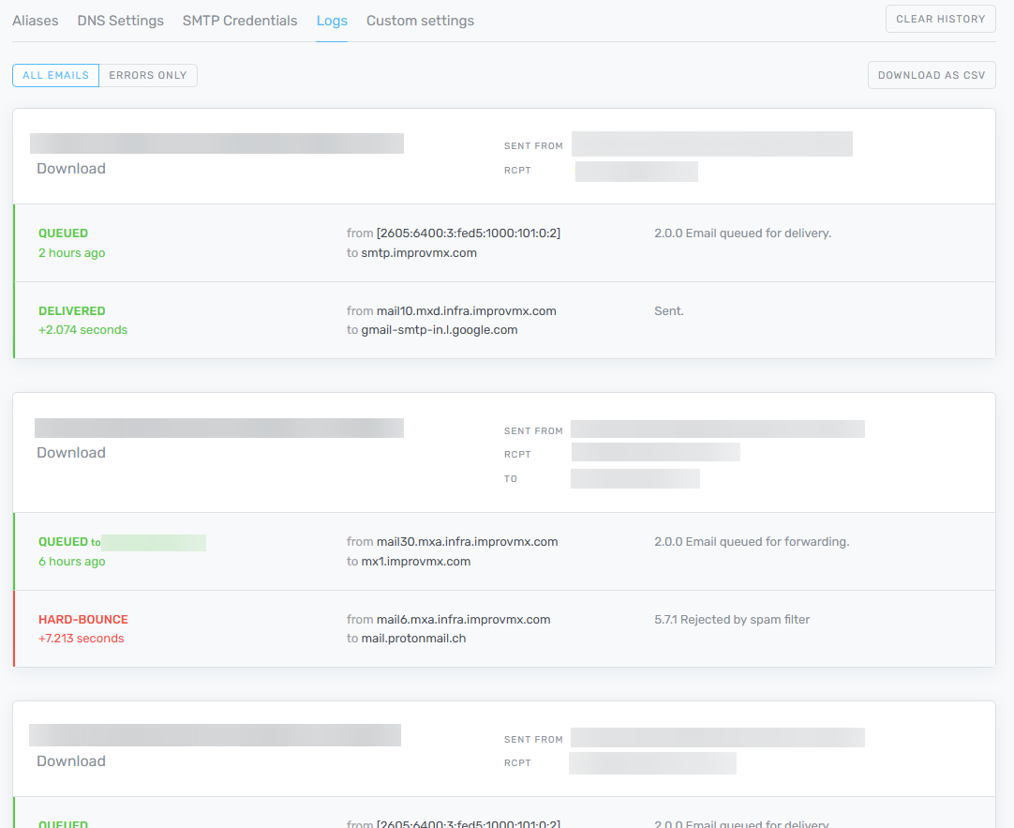The image size is (1014, 828).
Task: Open the DNS Settings tab
Action: click(120, 21)
